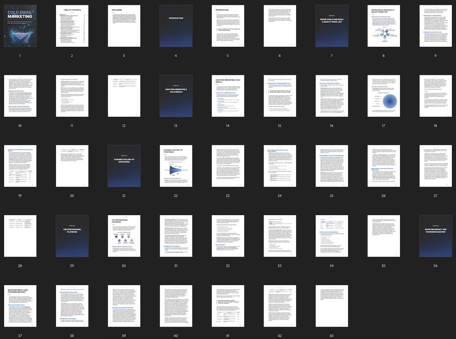This screenshot has width=456, height=339.
Task: Select white The Professional Playbook page 30
Action: (124, 236)
